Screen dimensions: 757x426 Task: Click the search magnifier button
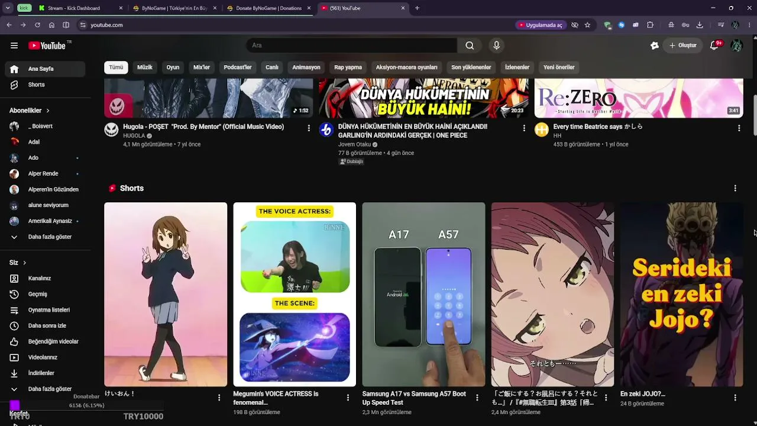click(x=470, y=46)
